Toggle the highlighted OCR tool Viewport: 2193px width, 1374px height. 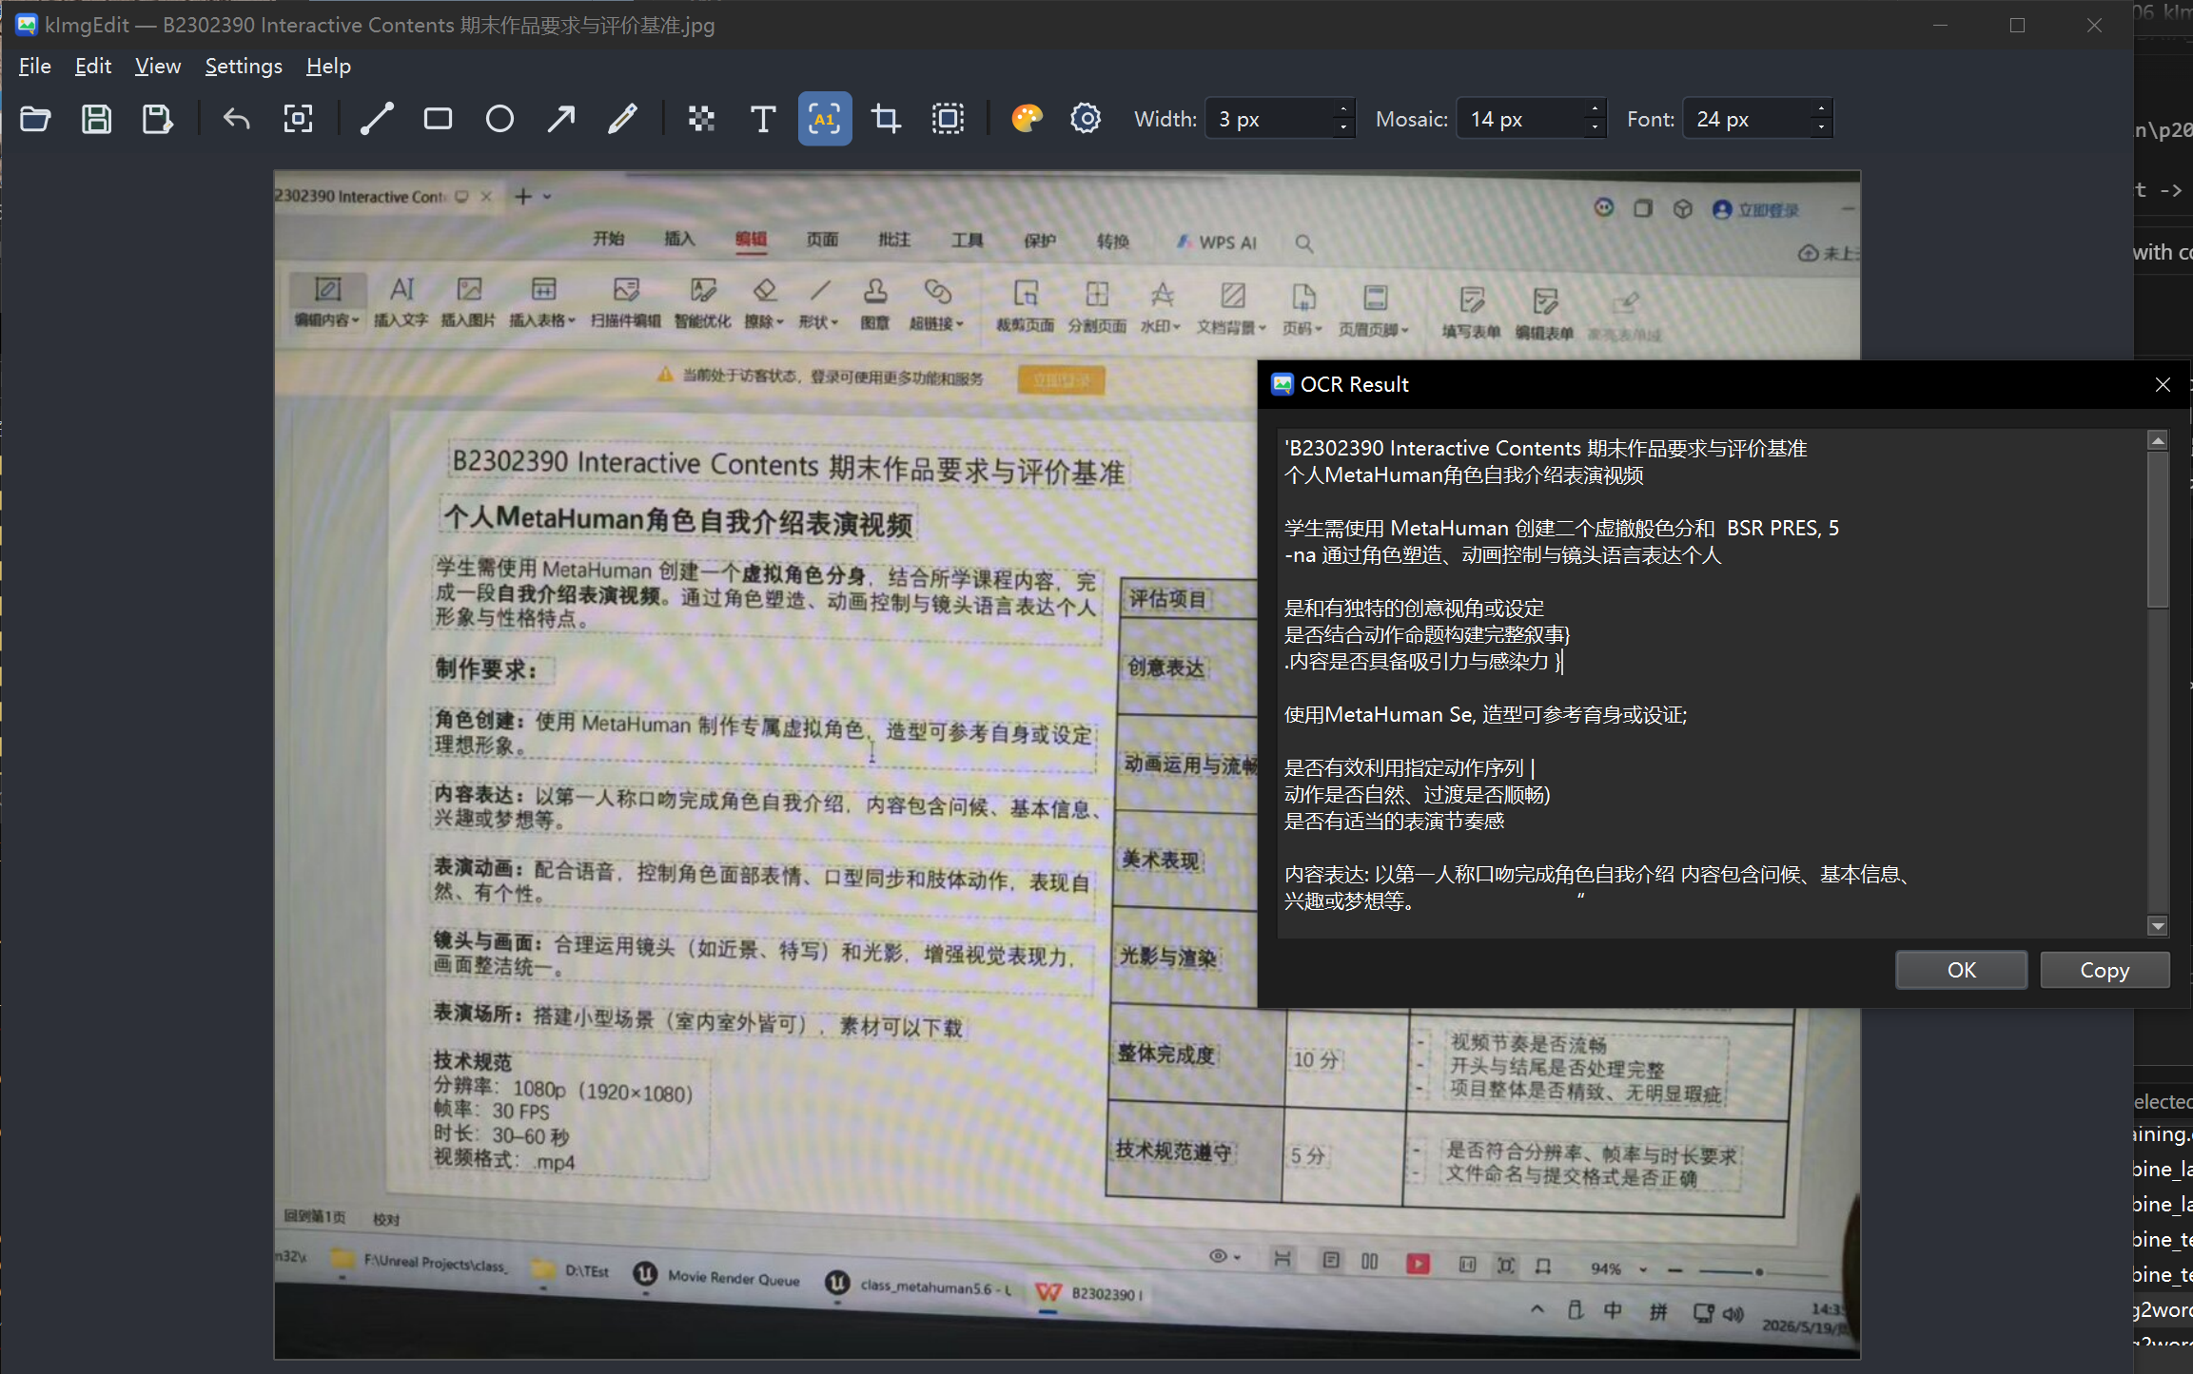[x=825, y=119]
